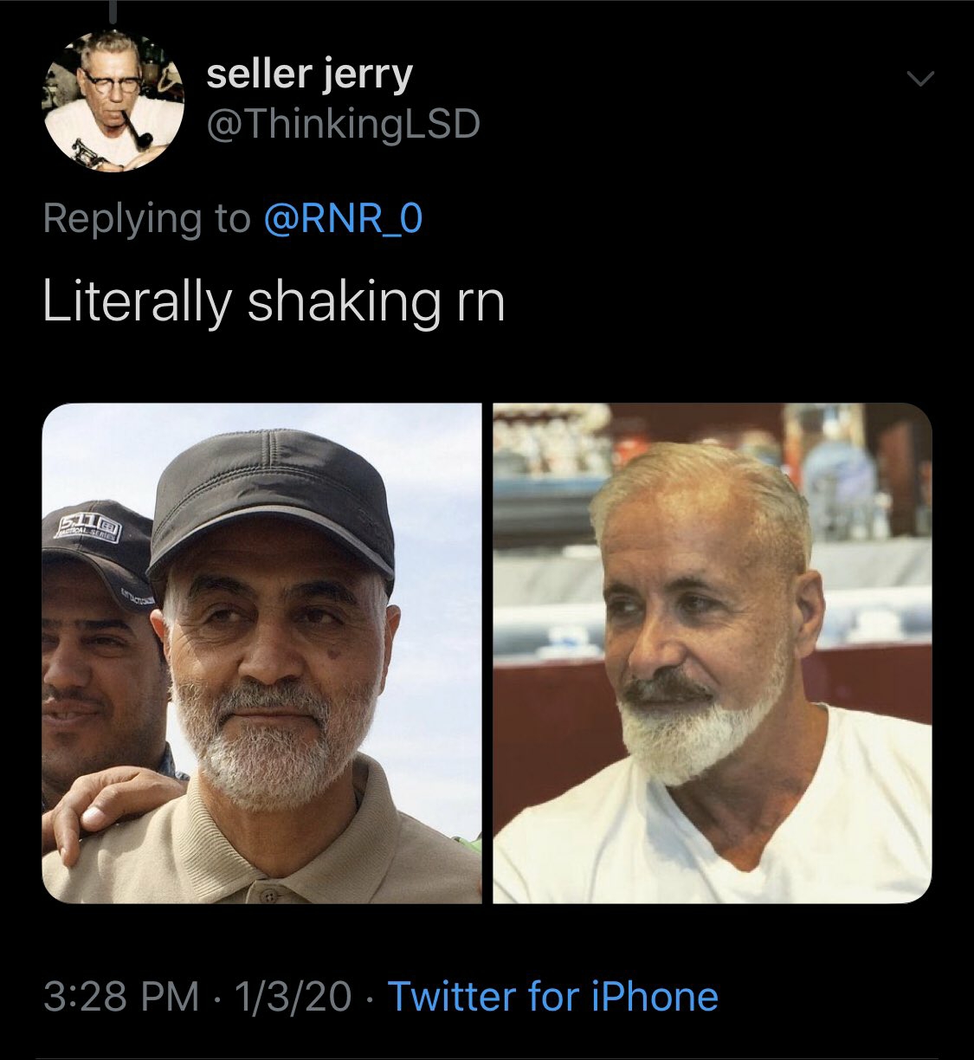Open the right photo of man in white shirt
This screenshot has height=1060, width=974.
[x=713, y=654]
